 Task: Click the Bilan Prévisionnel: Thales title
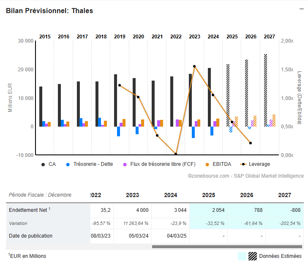(49, 11)
